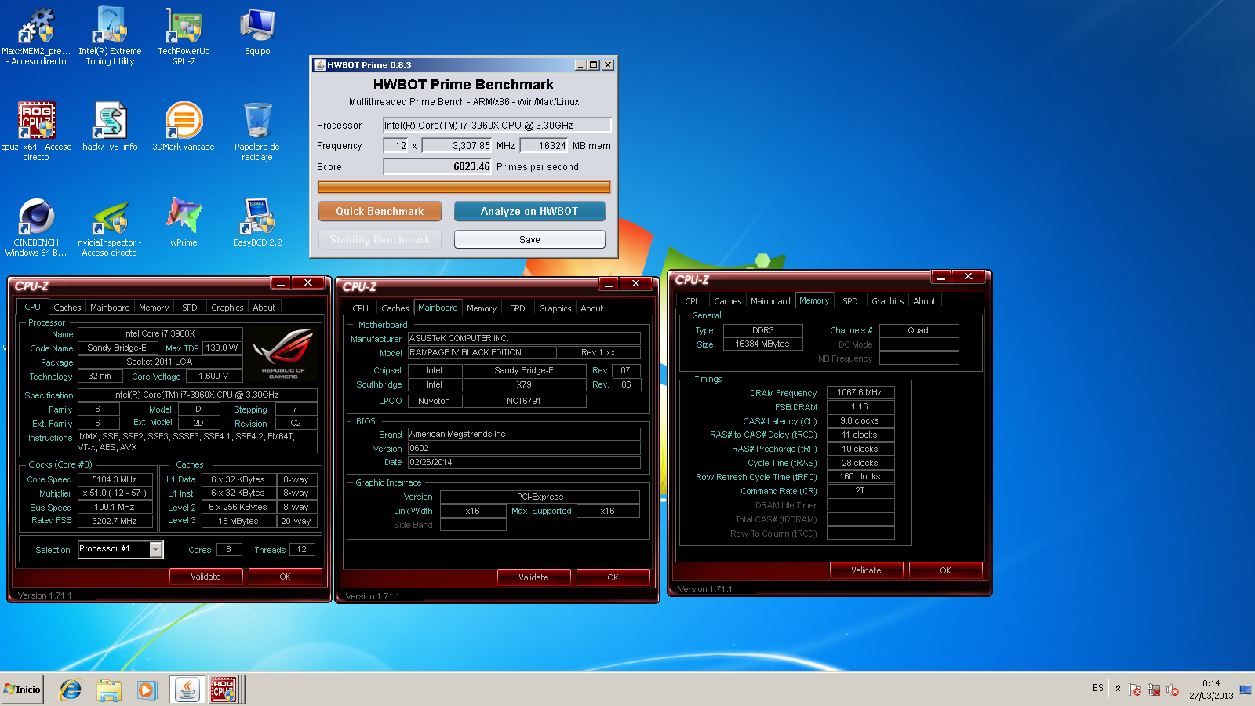The height and width of the screenshot is (706, 1255).
Task: Launch wPrime desktop icon
Action: click(x=184, y=223)
